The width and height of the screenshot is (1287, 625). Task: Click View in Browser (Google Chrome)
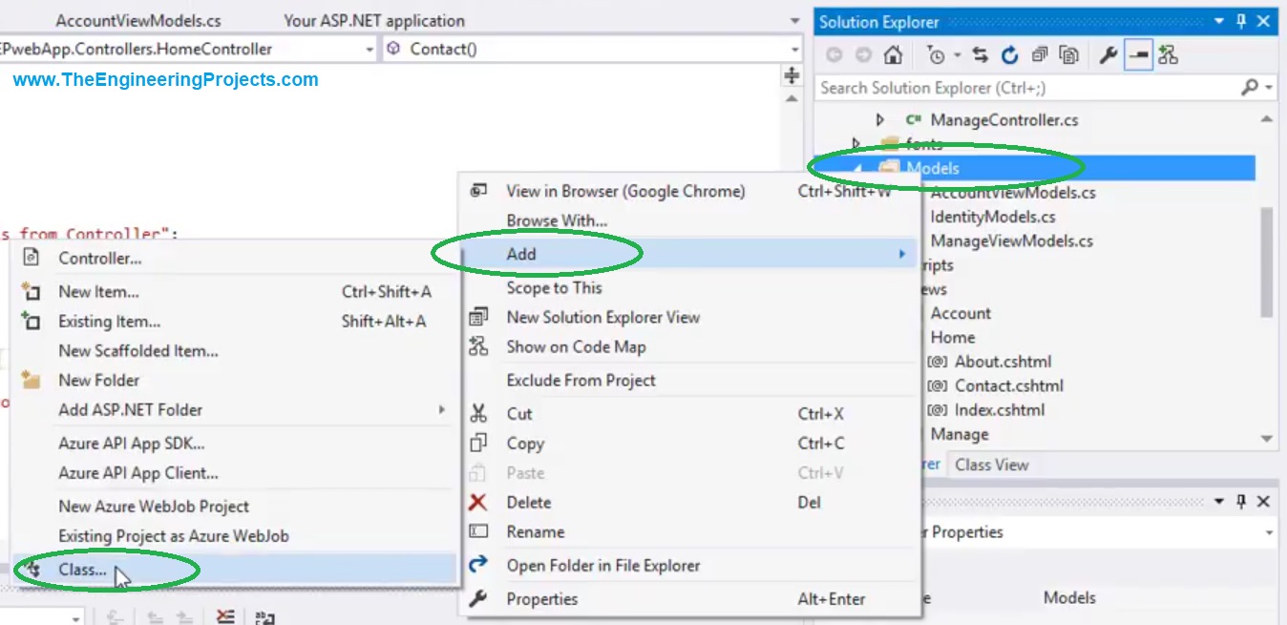625,191
